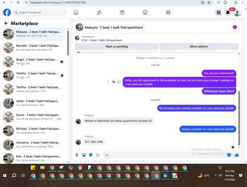Click the voice clip microphone icon

[77, 155]
